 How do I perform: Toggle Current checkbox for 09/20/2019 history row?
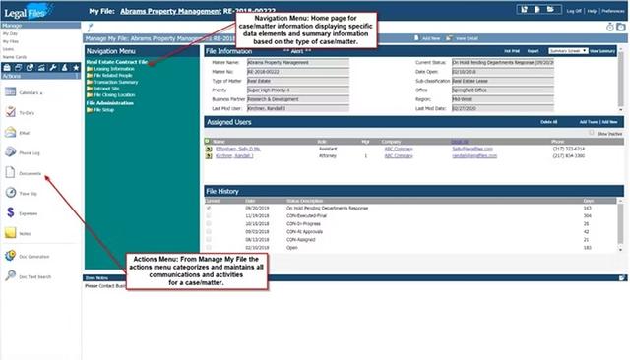(209, 208)
